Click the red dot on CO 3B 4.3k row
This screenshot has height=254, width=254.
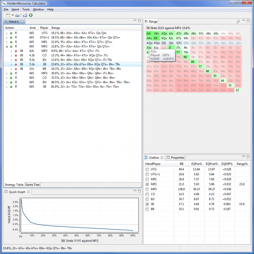pyautogui.click(x=16, y=56)
